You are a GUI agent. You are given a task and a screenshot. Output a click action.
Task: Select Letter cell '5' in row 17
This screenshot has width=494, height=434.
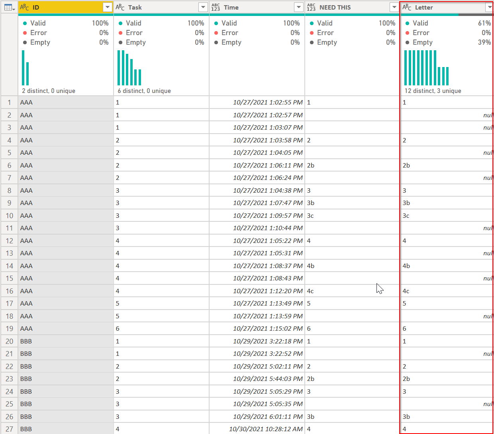[x=447, y=304]
